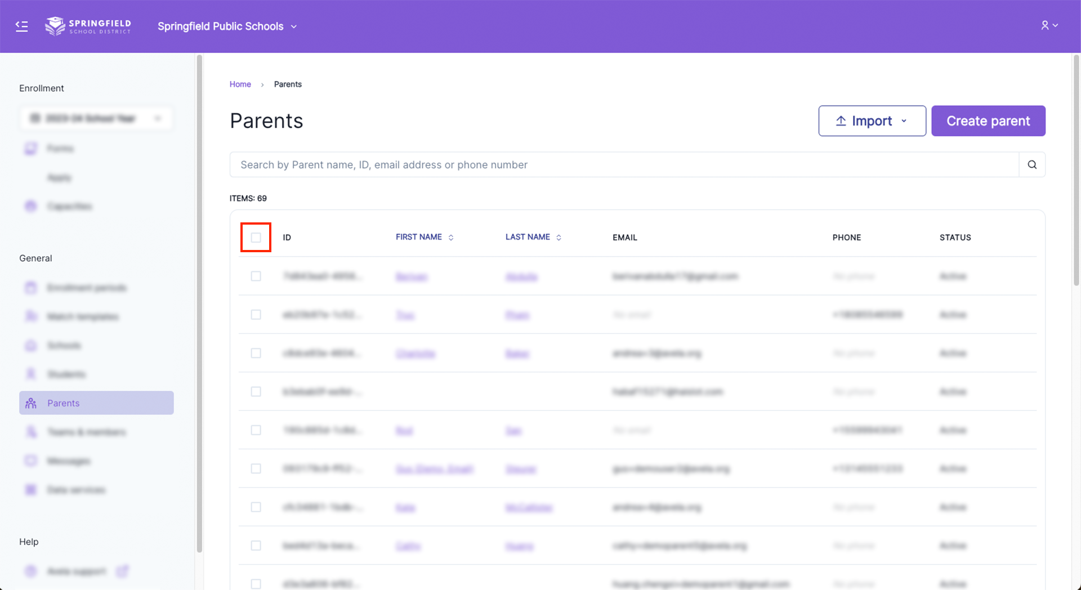Click the Home breadcrumb link
This screenshot has width=1081, height=590.
point(240,84)
